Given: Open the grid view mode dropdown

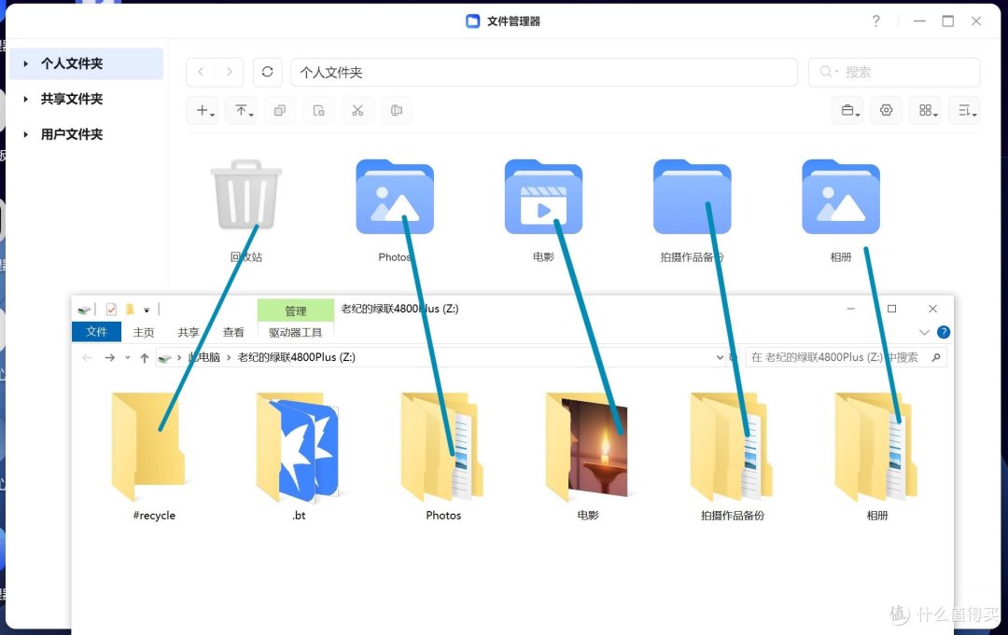Looking at the screenshot, I should click(927, 110).
